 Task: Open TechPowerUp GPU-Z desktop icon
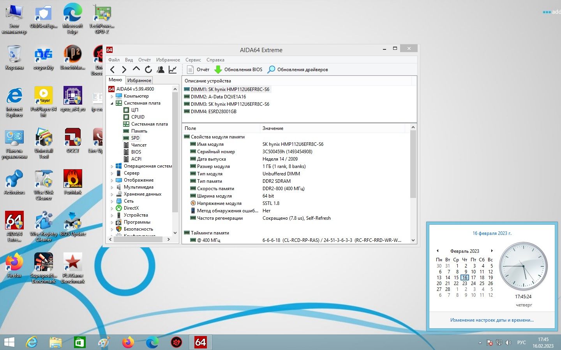[102, 19]
